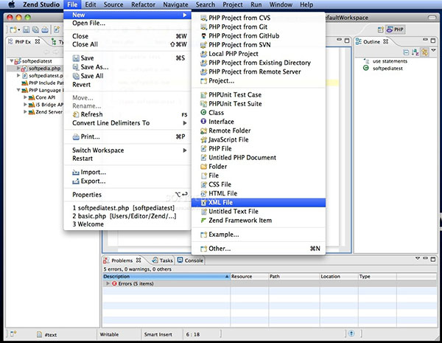Click the Save toolbar icon

pos(27,30)
